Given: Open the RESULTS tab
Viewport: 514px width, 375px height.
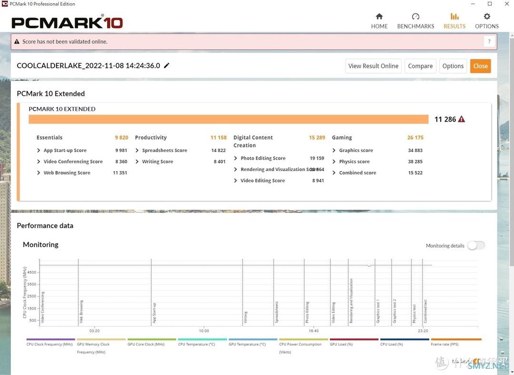Looking at the screenshot, I should (x=455, y=21).
